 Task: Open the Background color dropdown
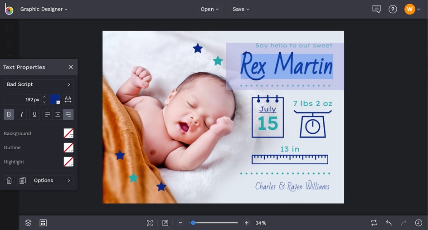(x=68, y=133)
